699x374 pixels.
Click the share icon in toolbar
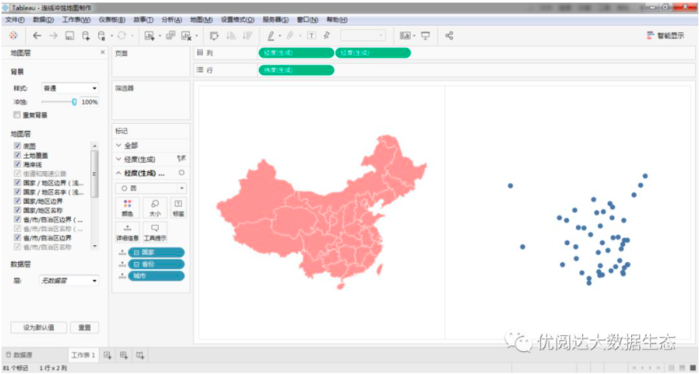coord(449,36)
